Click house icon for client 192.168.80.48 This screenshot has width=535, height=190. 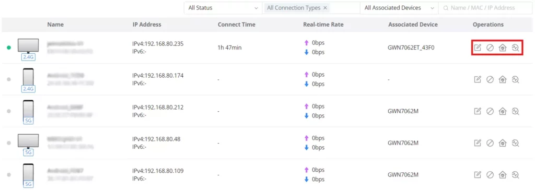(502, 143)
